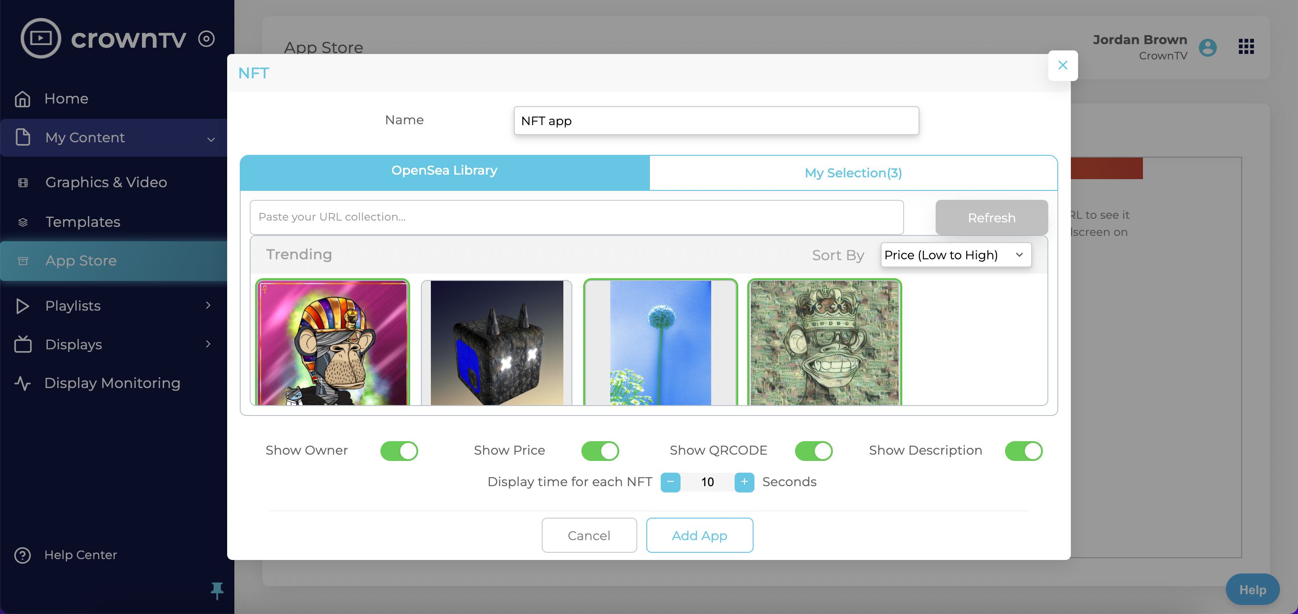Click Jordan Brown account name
Screen dimensions: 1298x614
pyautogui.click(x=1140, y=40)
